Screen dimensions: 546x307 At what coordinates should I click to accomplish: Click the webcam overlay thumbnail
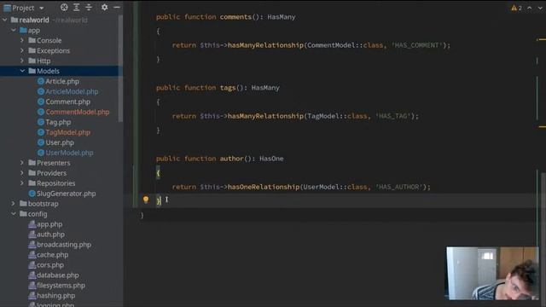(492, 273)
